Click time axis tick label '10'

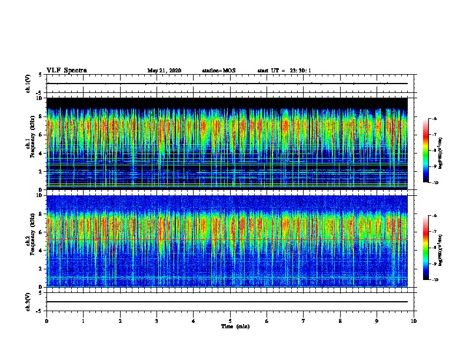point(414,321)
